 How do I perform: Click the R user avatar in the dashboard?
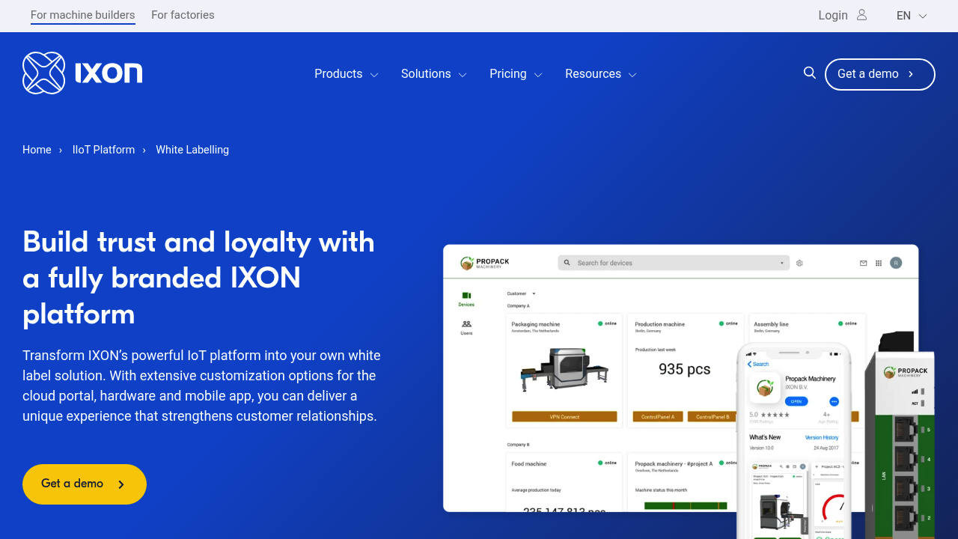[x=896, y=263]
